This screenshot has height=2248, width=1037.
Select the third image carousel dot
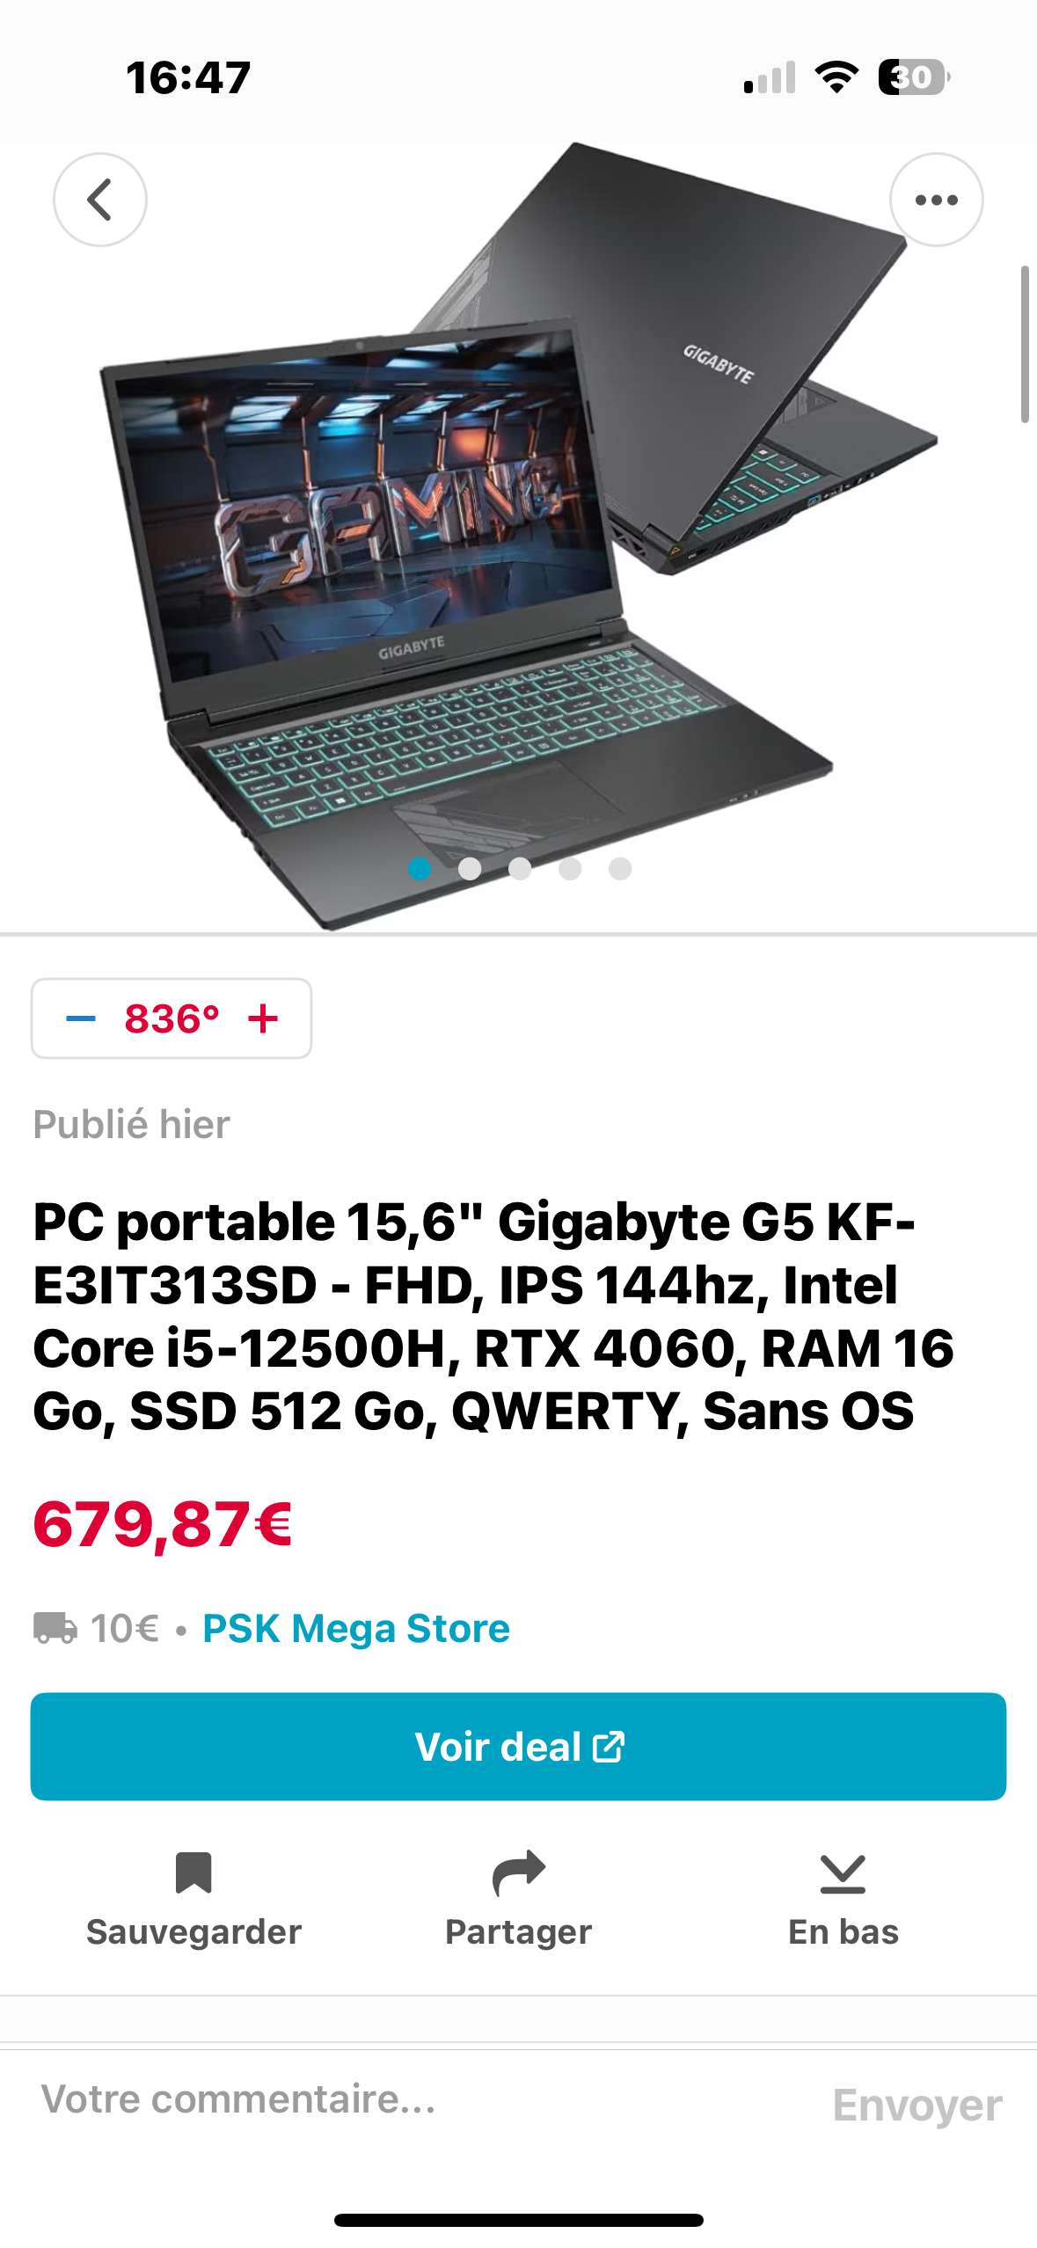[x=520, y=869]
